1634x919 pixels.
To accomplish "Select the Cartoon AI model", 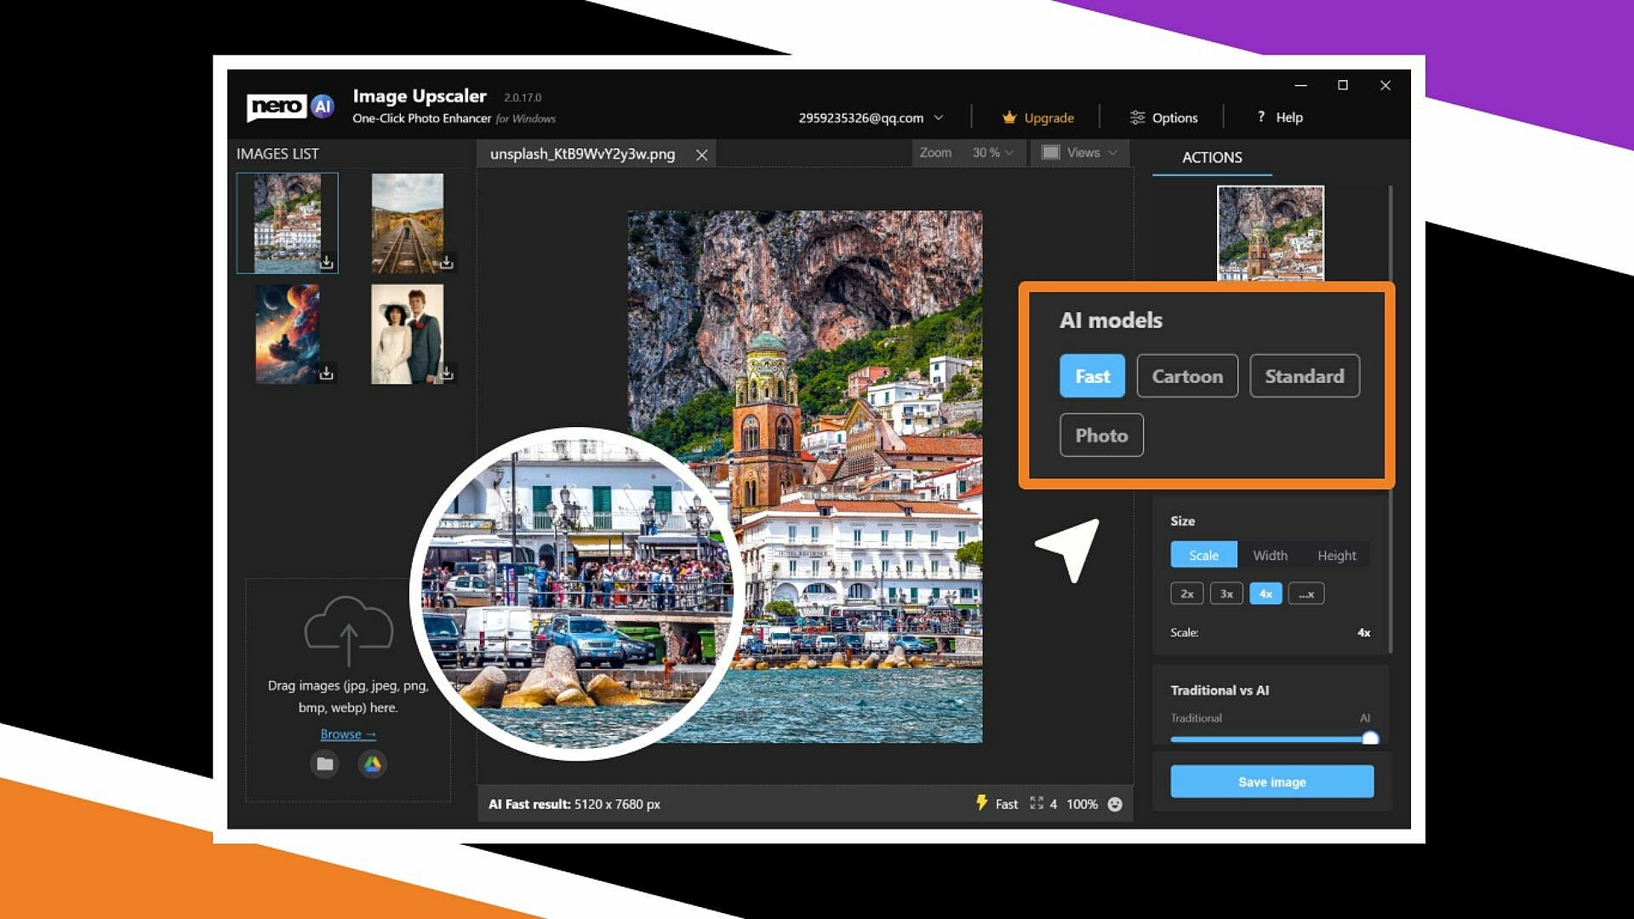I will (1186, 376).
